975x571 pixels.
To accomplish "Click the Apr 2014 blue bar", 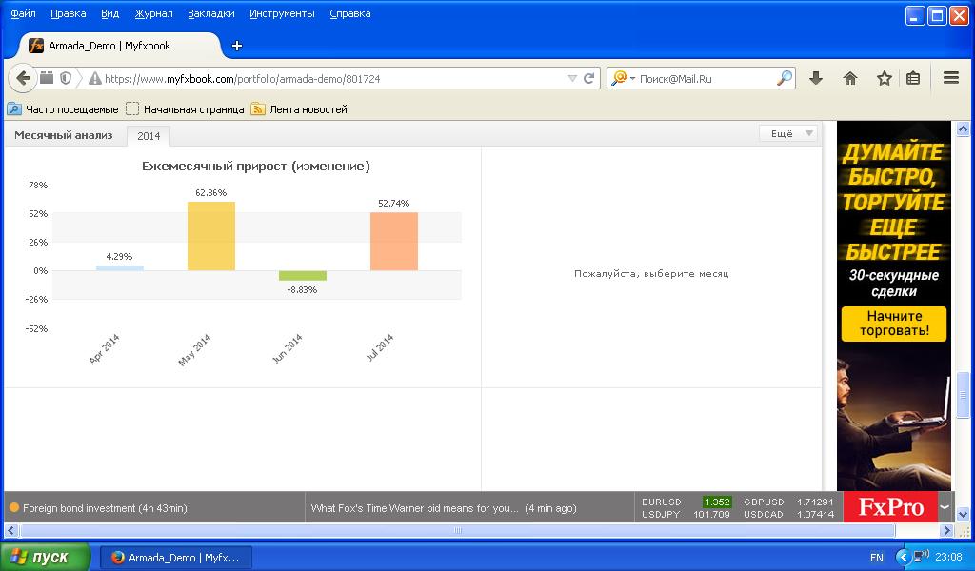I will click(x=119, y=268).
